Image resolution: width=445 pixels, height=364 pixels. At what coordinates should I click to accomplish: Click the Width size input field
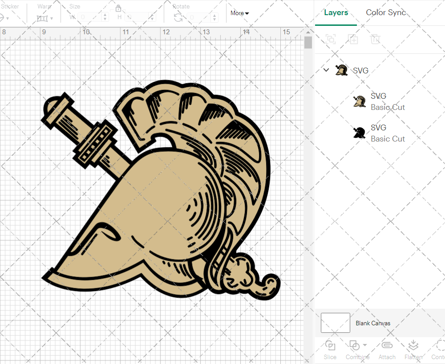pyautogui.click(x=90, y=17)
